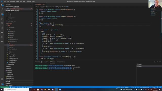Open the Windows Start menu
The image size is (162, 91).
point(2,89)
